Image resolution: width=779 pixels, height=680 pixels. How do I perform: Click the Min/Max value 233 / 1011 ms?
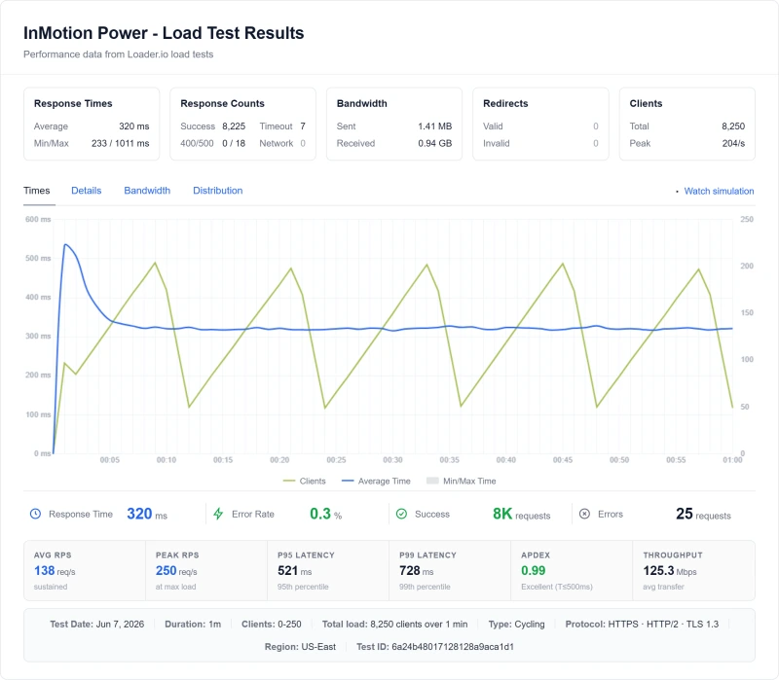point(120,143)
